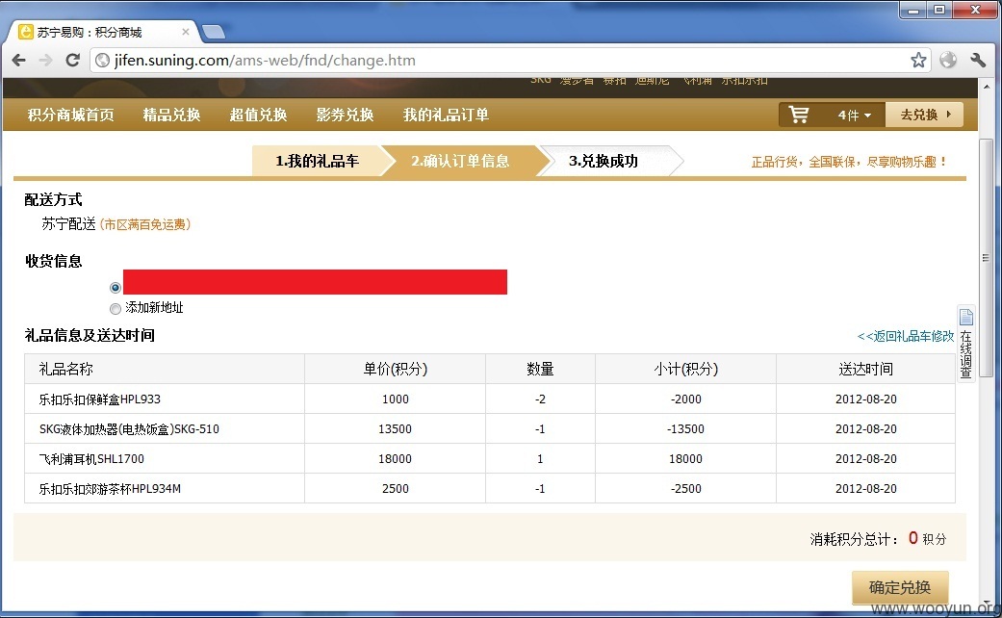Select step 3.兑换成功
1002x618 pixels.
pyautogui.click(x=604, y=161)
